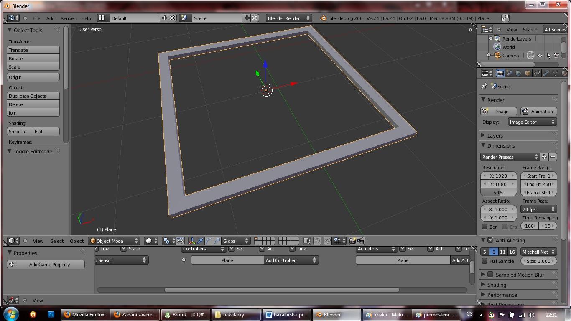The height and width of the screenshot is (321, 571).
Task: Open the Modifiers wrench icon
Action: tap(546, 73)
